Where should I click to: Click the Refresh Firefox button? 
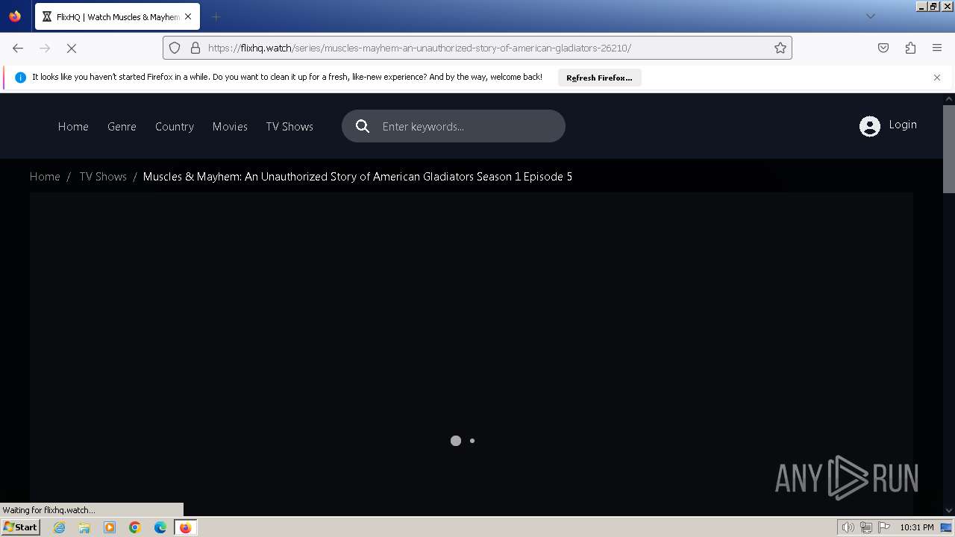tap(599, 78)
